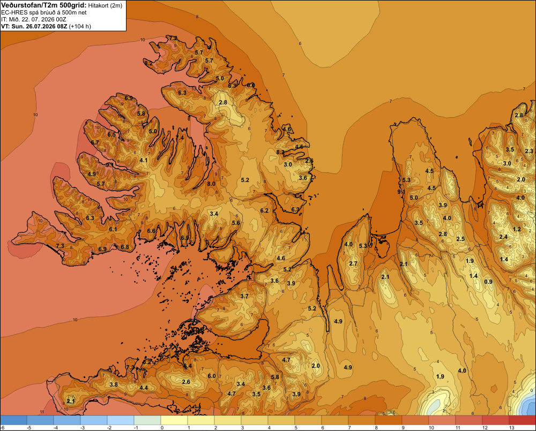Select the 9 to 10 degree legend swatch
This screenshot has width=536, height=431.
click(x=415, y=420)
